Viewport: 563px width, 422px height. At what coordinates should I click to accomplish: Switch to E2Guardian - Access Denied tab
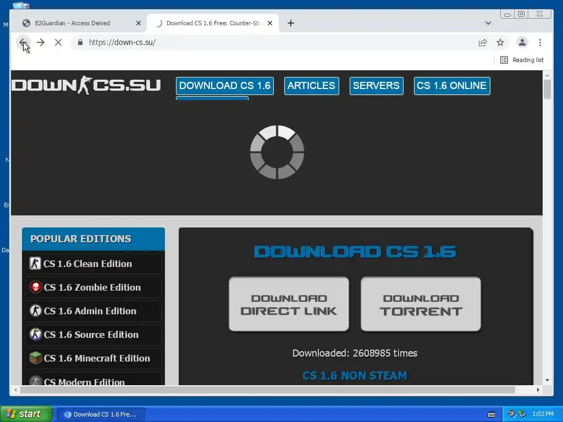click(x=73, y=23)
